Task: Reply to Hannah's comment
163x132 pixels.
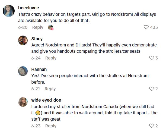Action: pos(50,89)
